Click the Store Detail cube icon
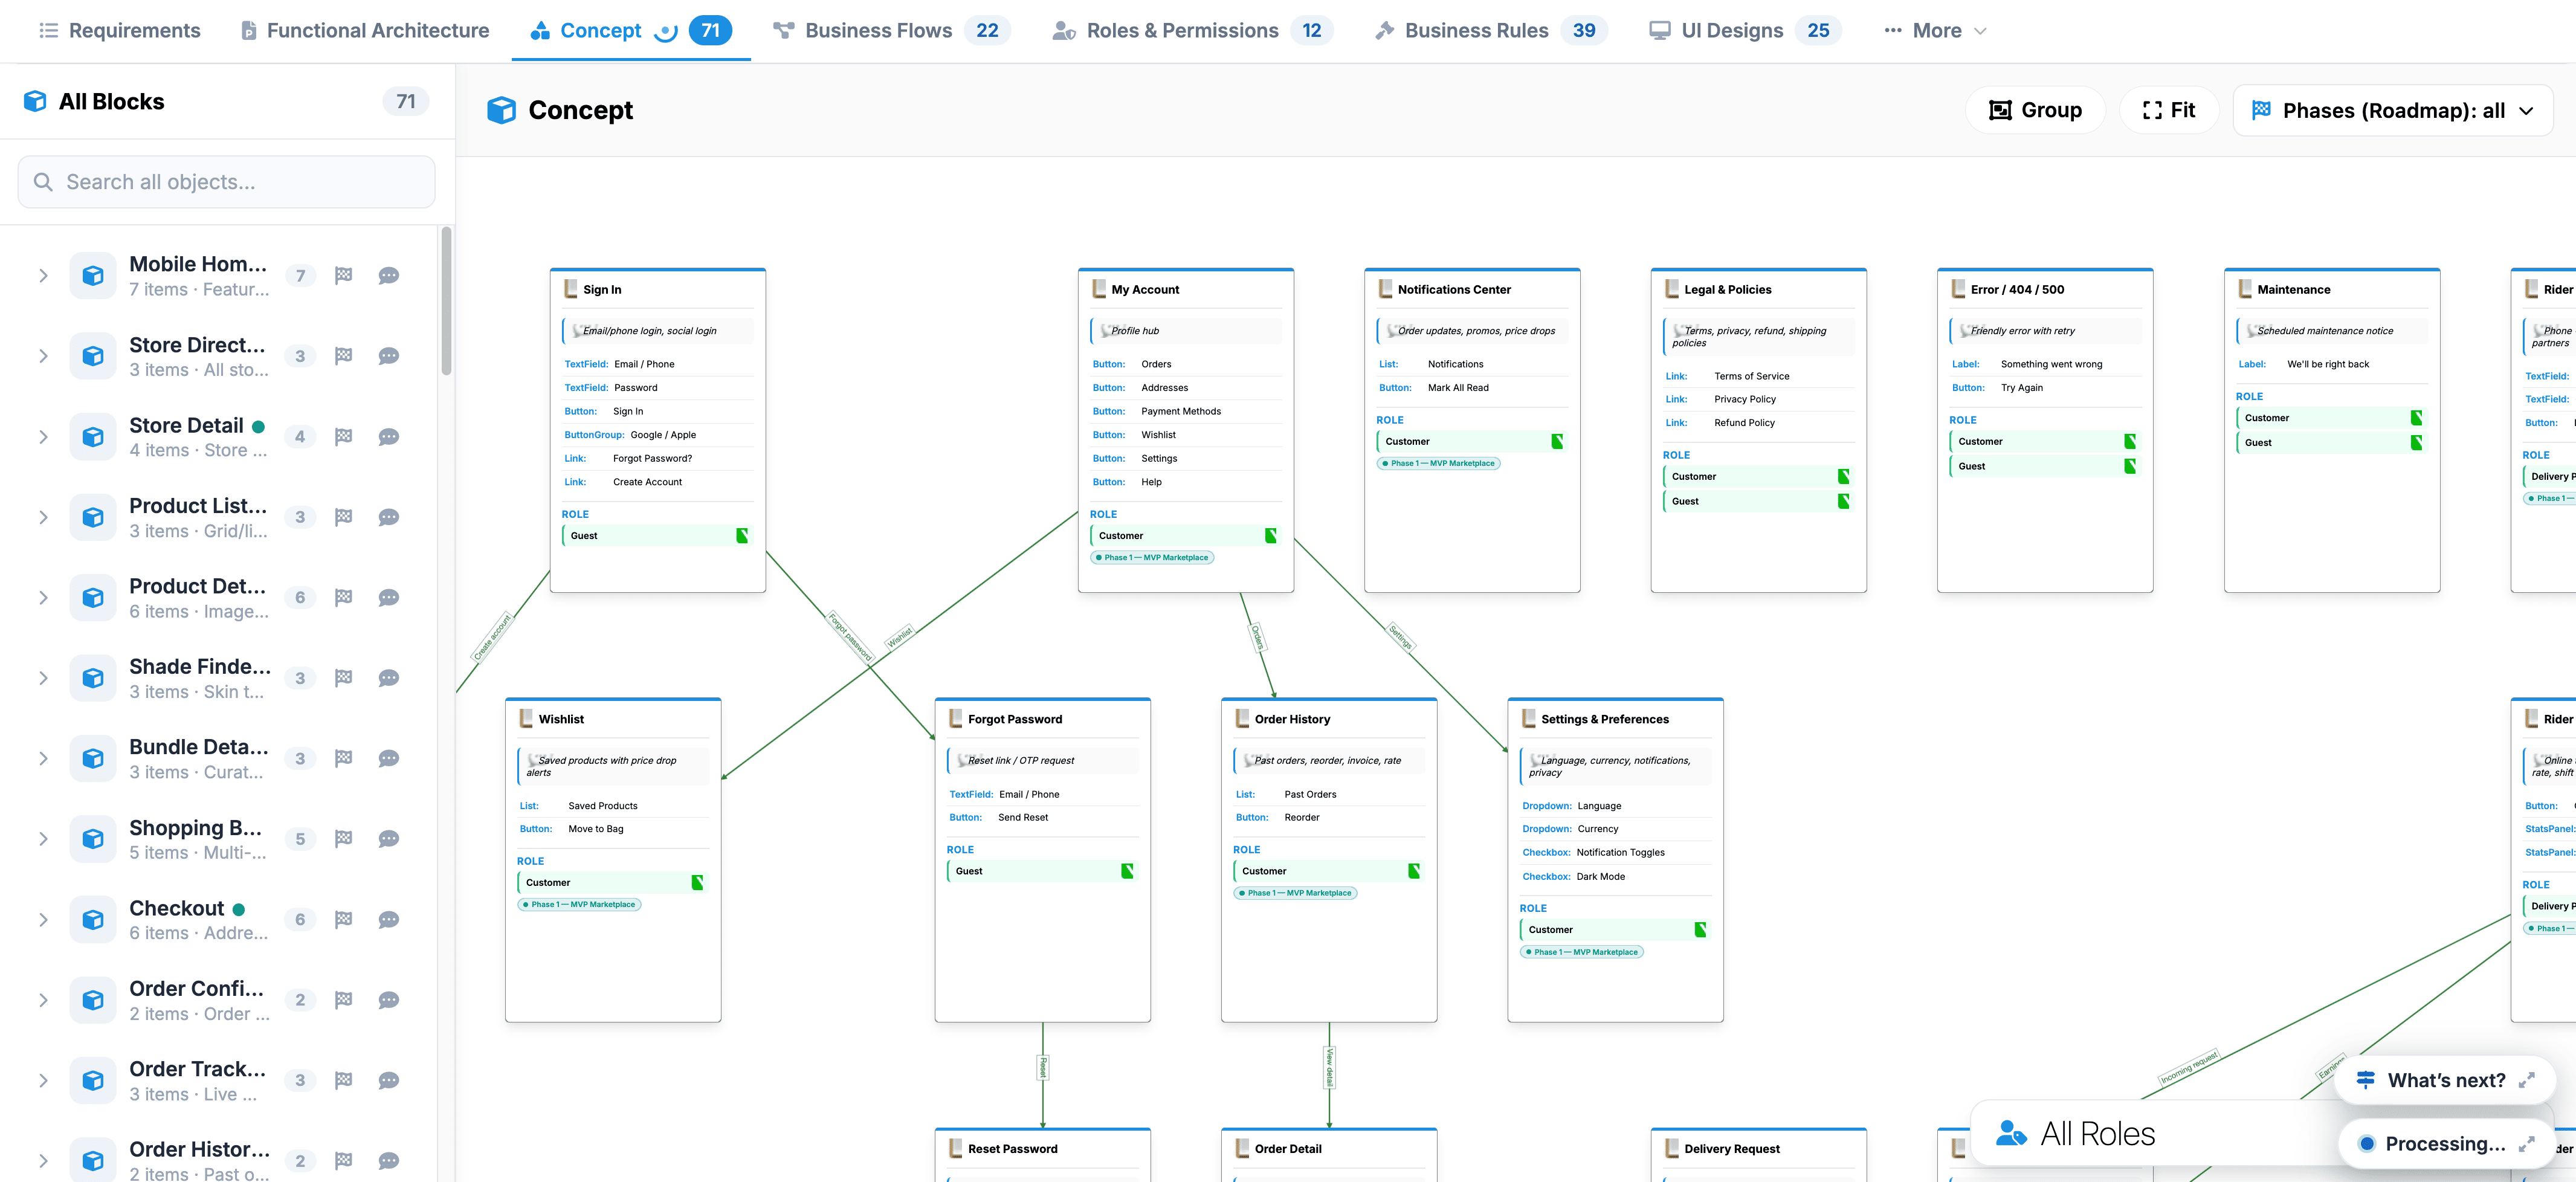 [93, 437]
